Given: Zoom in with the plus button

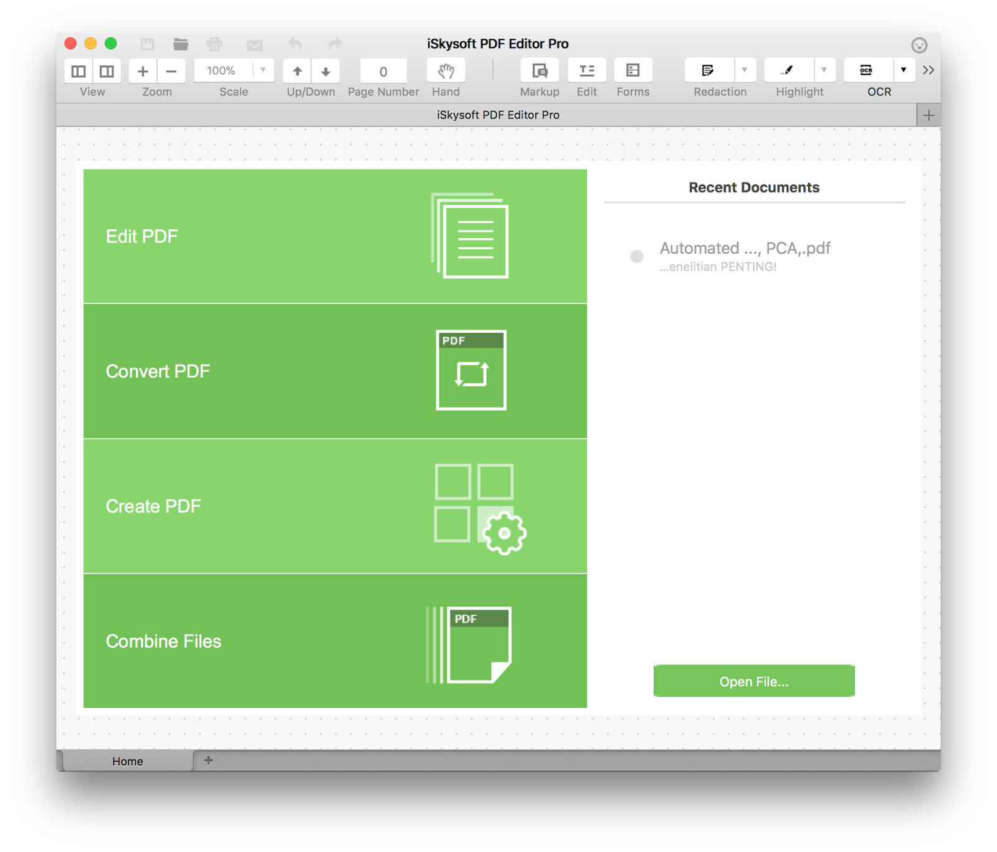Looking at the screenshot, I should tap(143, 71).
